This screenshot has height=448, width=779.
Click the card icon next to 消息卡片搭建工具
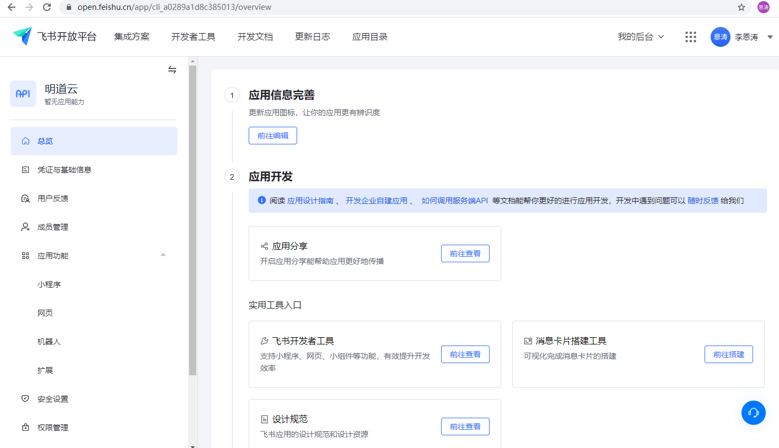click(528, 341)
